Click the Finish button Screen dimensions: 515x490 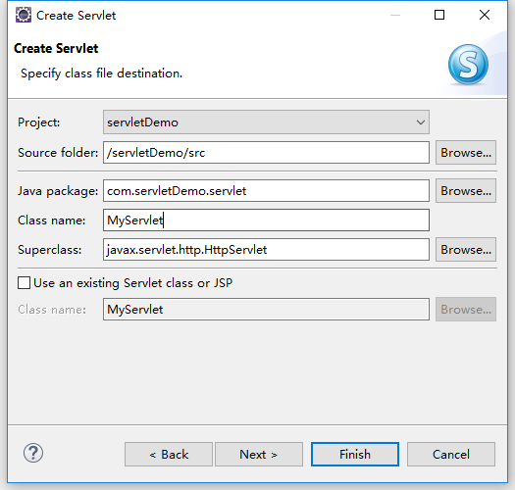coord(355,454)
